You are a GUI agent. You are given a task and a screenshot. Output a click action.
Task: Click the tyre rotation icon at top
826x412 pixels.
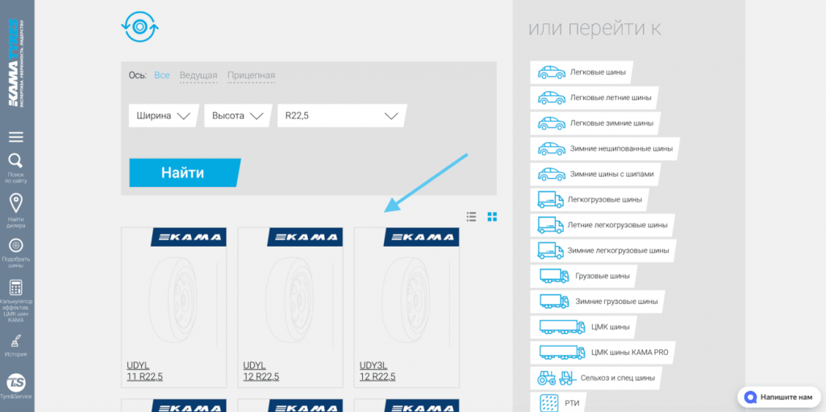tap(140, 26)
